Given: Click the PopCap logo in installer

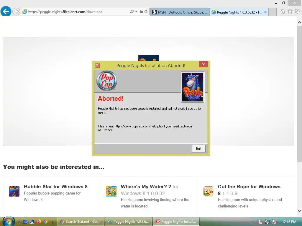Looking at the screenshot, I should (x=107, y=81).
